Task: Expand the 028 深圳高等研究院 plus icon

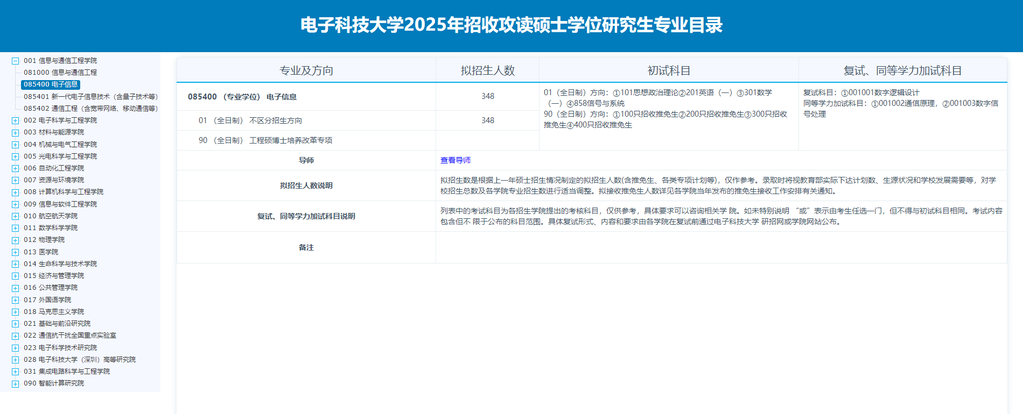Action: [x=16, y=360]
